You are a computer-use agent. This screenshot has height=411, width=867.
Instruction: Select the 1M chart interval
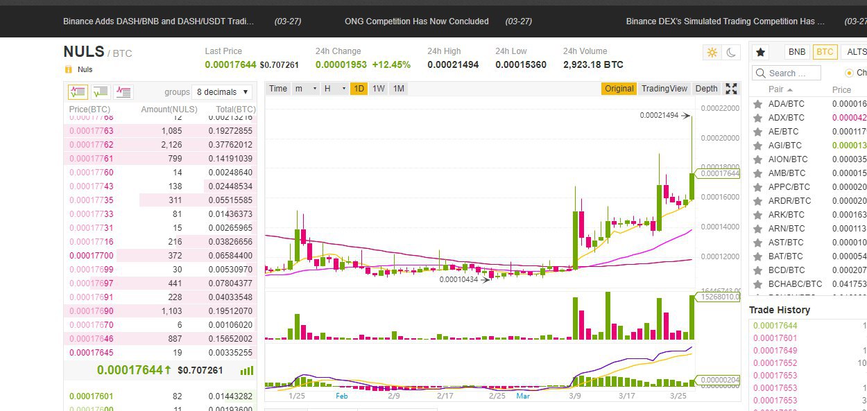[x=399, y=89]
